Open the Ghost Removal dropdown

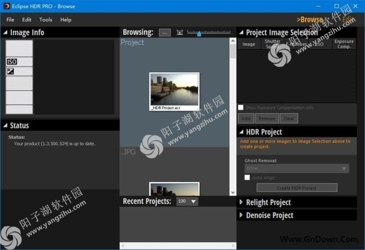click(296, 169)
